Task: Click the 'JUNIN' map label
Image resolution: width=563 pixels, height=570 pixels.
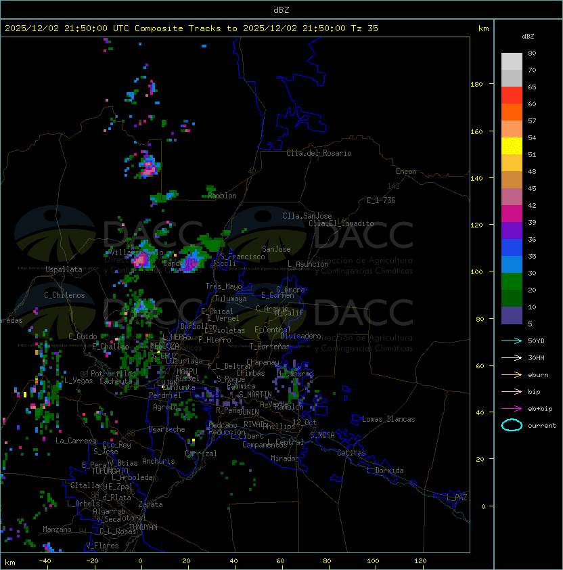Action: (x=248, y=412)
